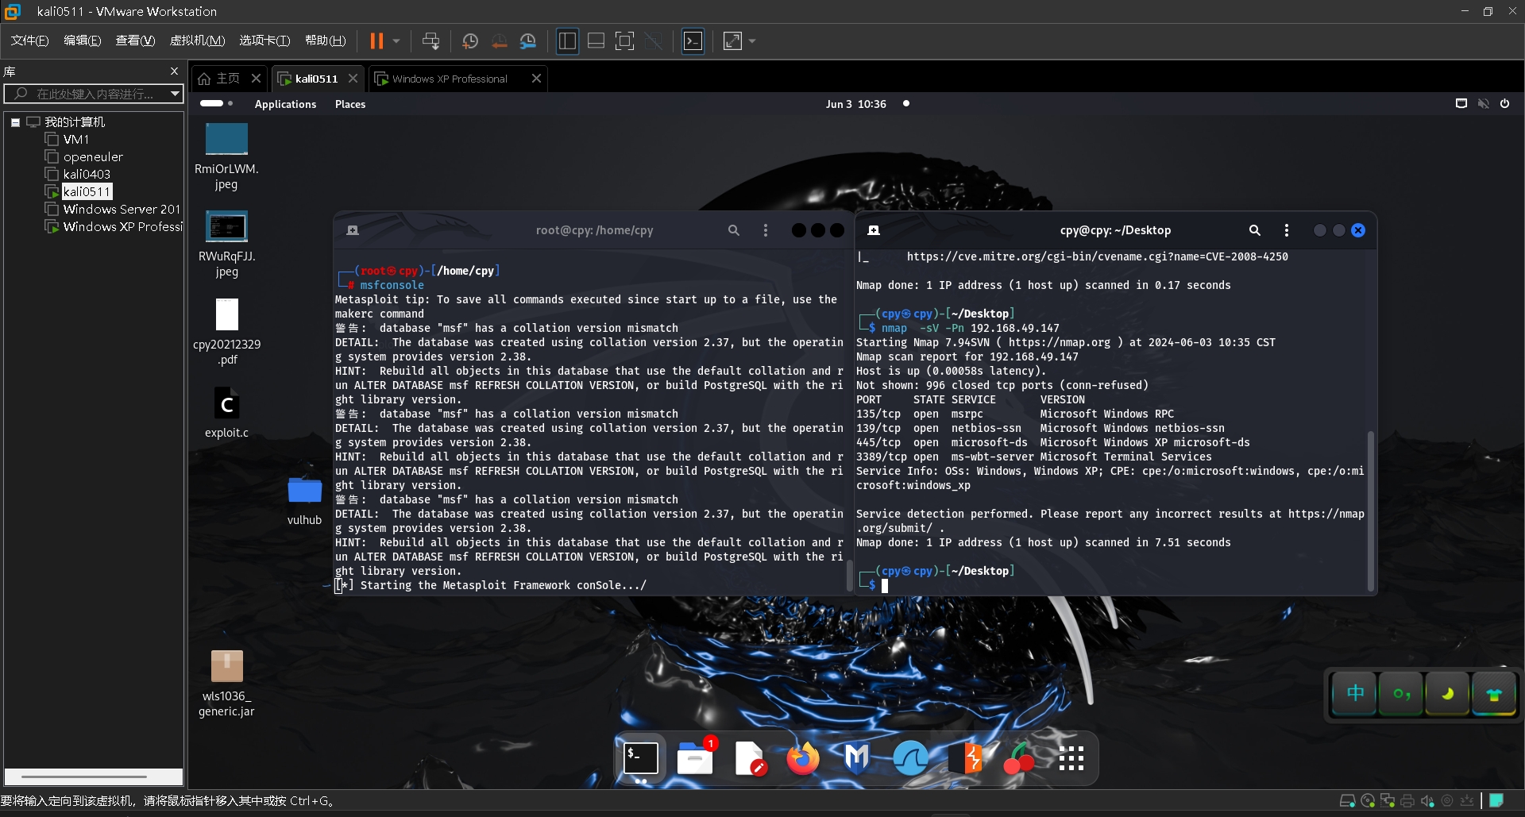Search in the root@cpy terminal window
This screenshot has height=817, width=1525.
(x=734, y=230)
